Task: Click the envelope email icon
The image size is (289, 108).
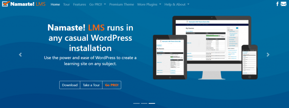Action: click(283, 4)
